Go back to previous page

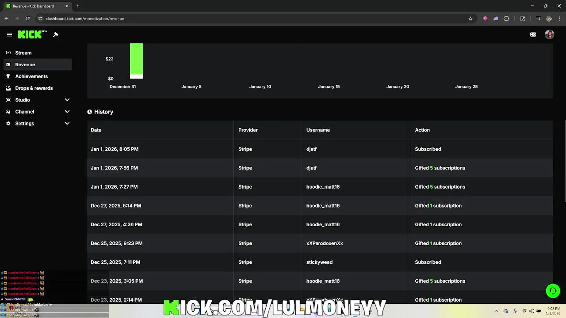[x=6, y=19]
